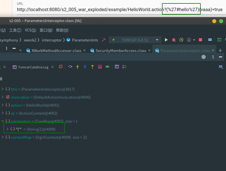Click Evaluate Expression icon

click(117, 67)
